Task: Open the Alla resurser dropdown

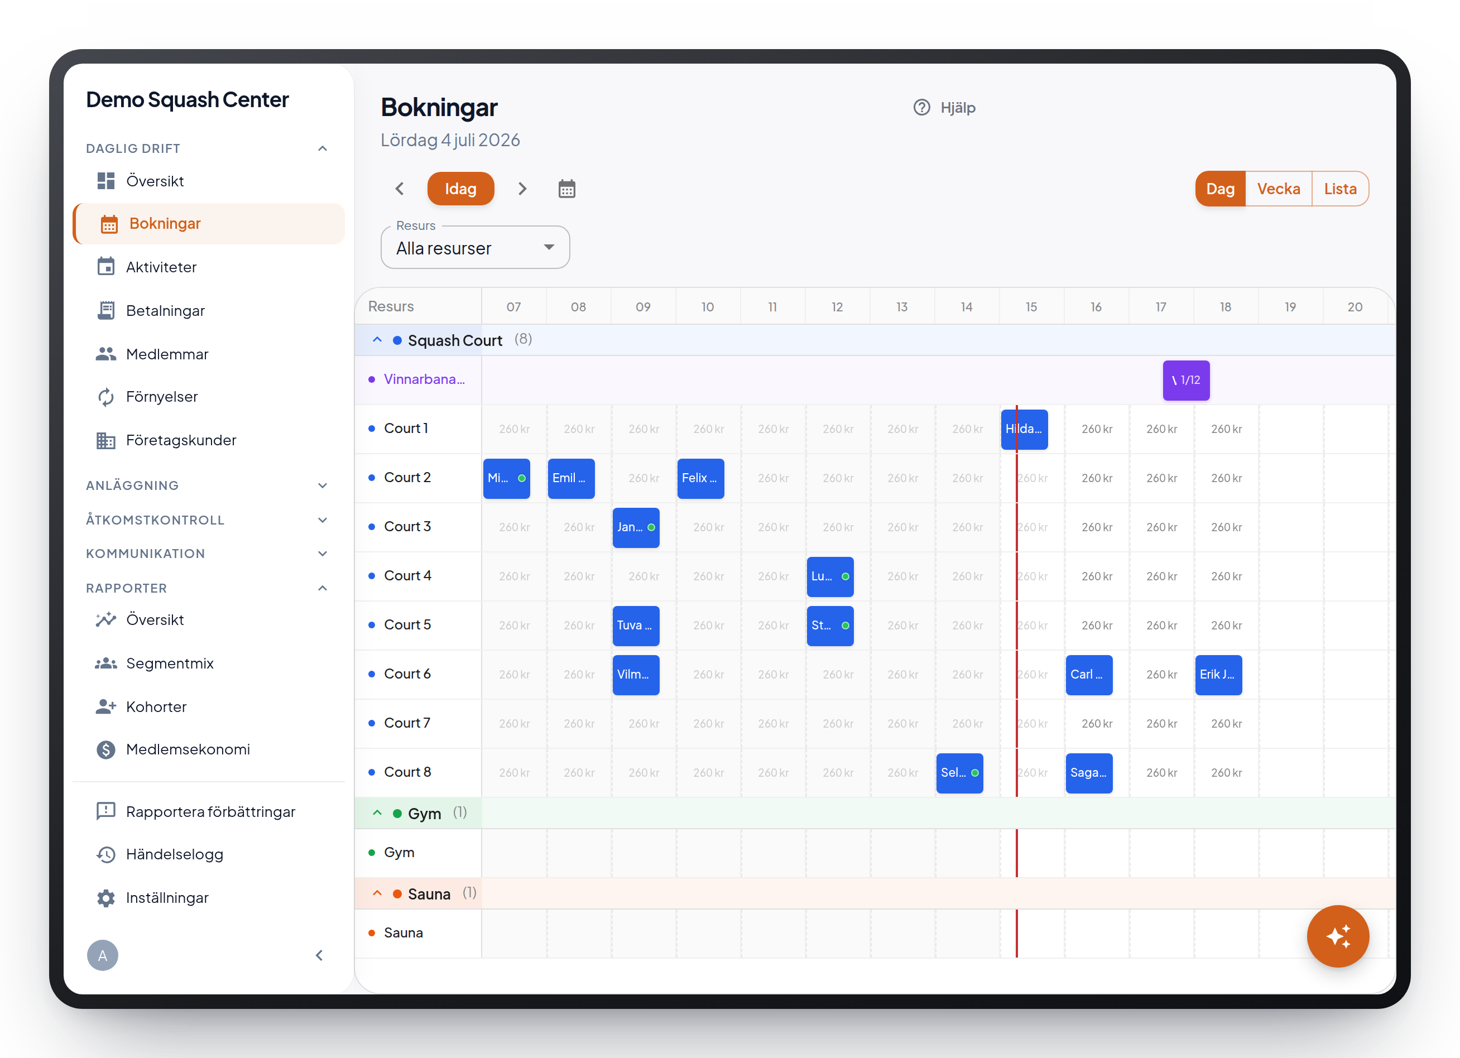Action: click(475, 247)
